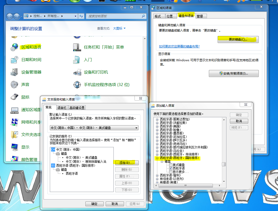Click the 更改键盘(C)... button
The image size is (278, 211).
pos(238,39)
